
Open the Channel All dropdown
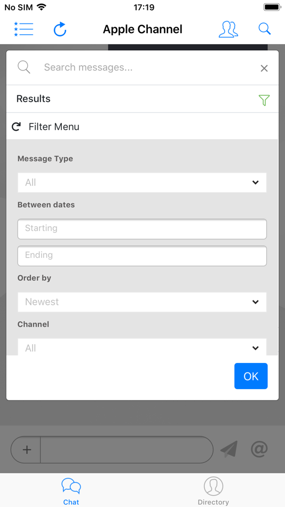(x=142, y=347)
